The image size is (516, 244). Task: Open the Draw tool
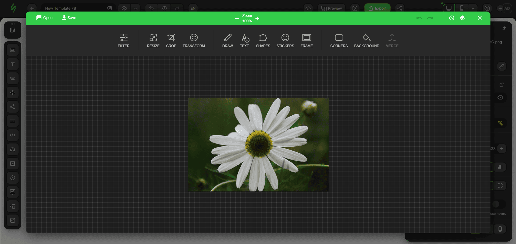coord(227,40)
